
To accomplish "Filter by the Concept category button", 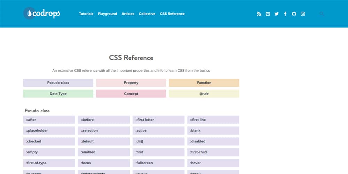I will click(131, 94).
